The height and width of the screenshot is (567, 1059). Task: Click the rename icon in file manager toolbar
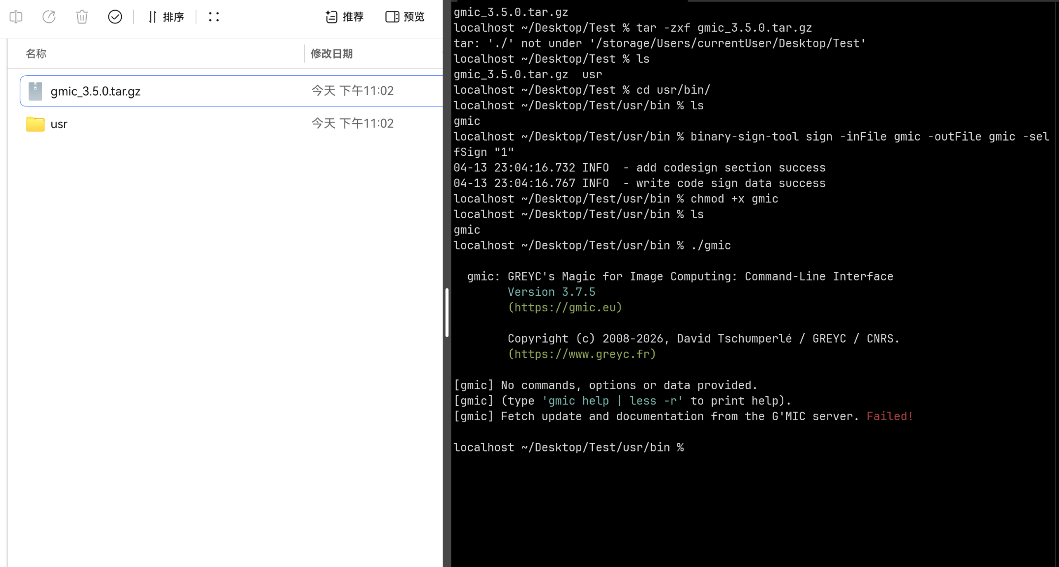(16, 17)
